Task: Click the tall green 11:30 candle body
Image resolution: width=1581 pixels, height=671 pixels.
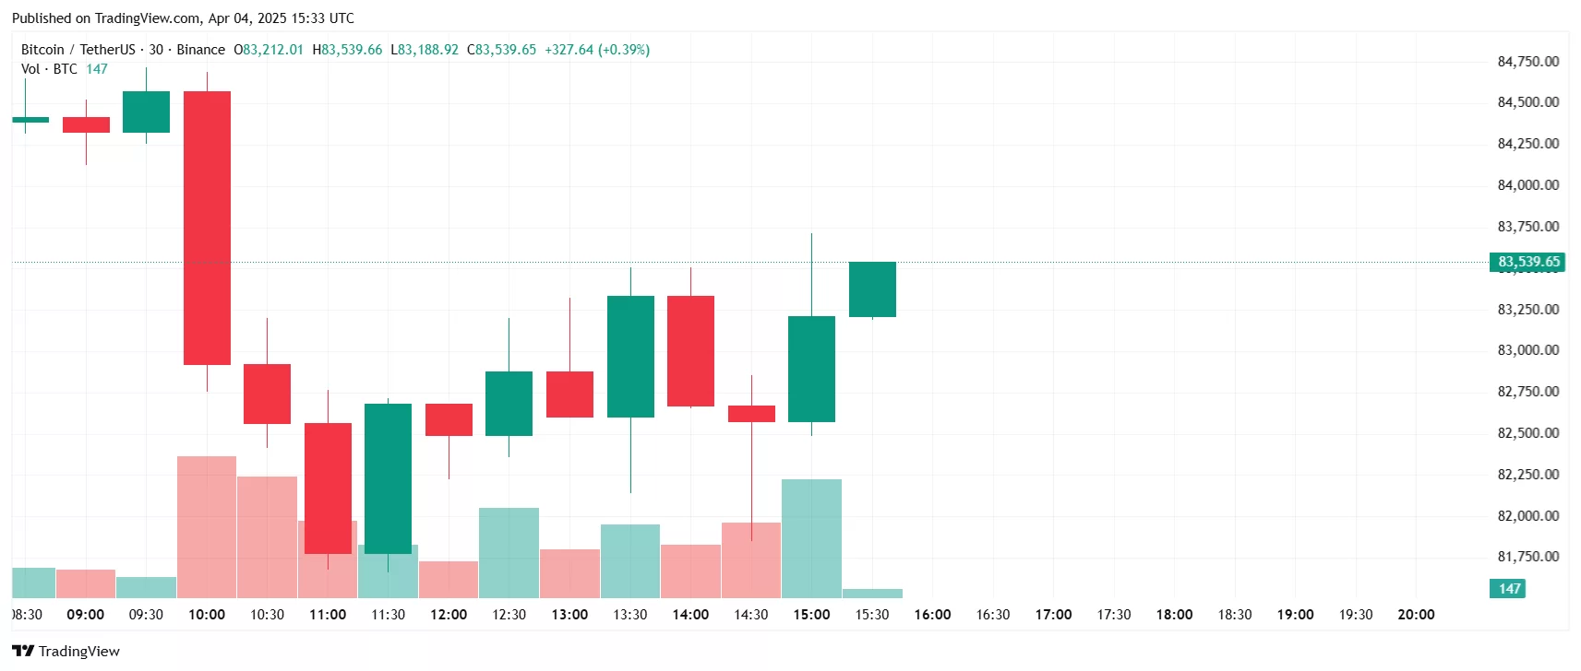Action: 388,478
